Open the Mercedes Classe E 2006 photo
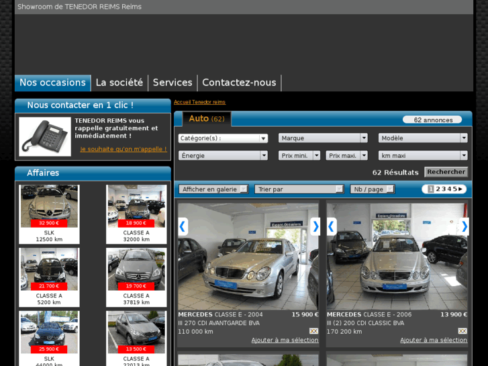The width and height of the screenshot is (488, 366). (x=397, y=257)
